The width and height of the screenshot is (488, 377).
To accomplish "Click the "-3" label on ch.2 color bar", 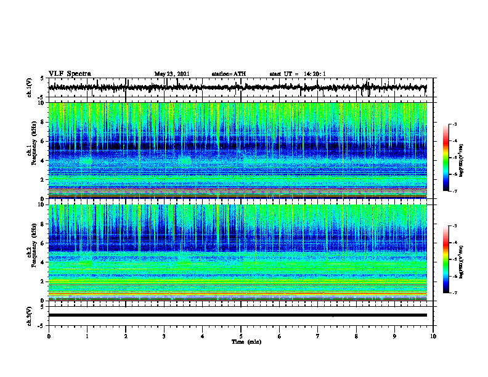I will click(455, 226).
